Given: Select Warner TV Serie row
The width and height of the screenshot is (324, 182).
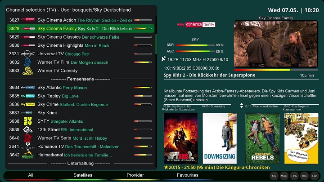Looking at the screenshot, I should pos(81,138).
